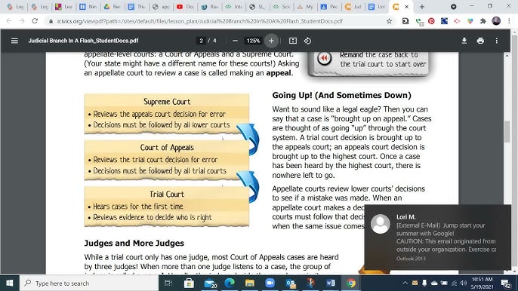Switch to the 'Nev' tab
The height and width of the screenshot is (291, 518).
pyautogui.click(x=88, y=7)
